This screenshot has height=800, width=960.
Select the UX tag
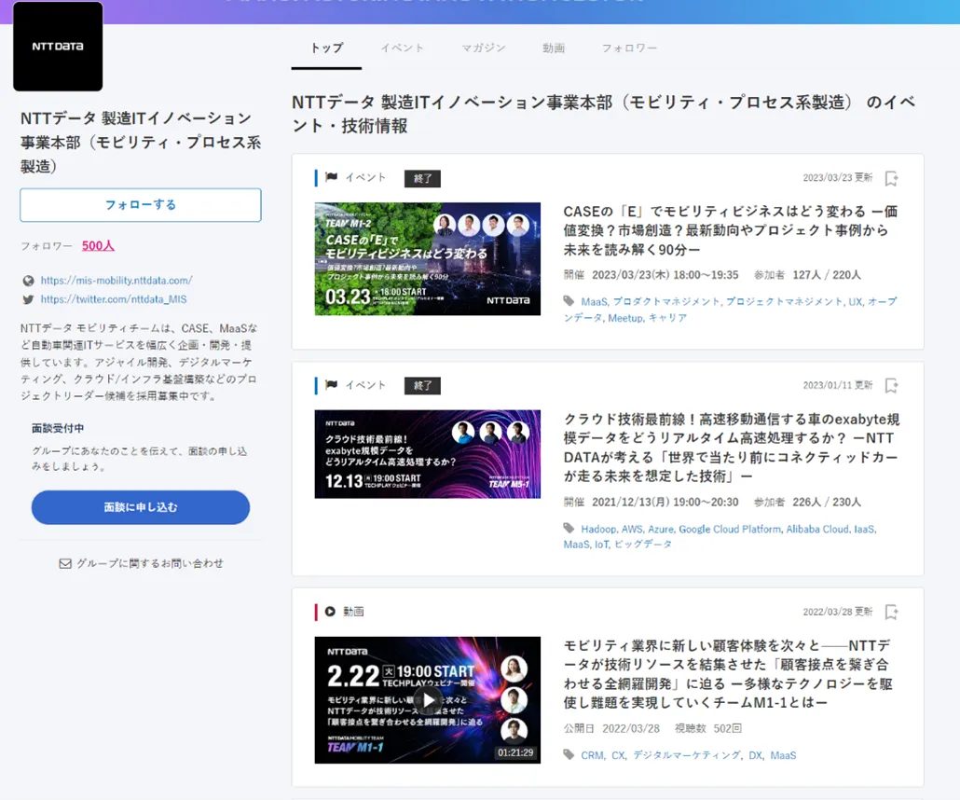[855, 301]
